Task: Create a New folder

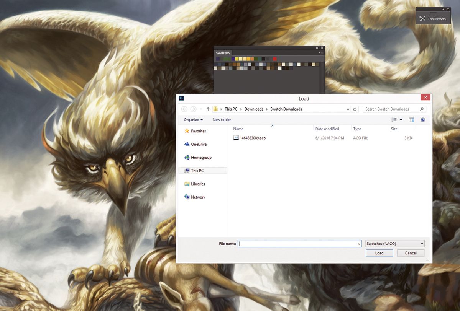Action: point(222,120)
